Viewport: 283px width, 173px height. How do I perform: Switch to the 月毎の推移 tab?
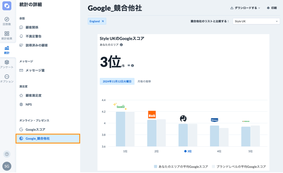(144, 81)
